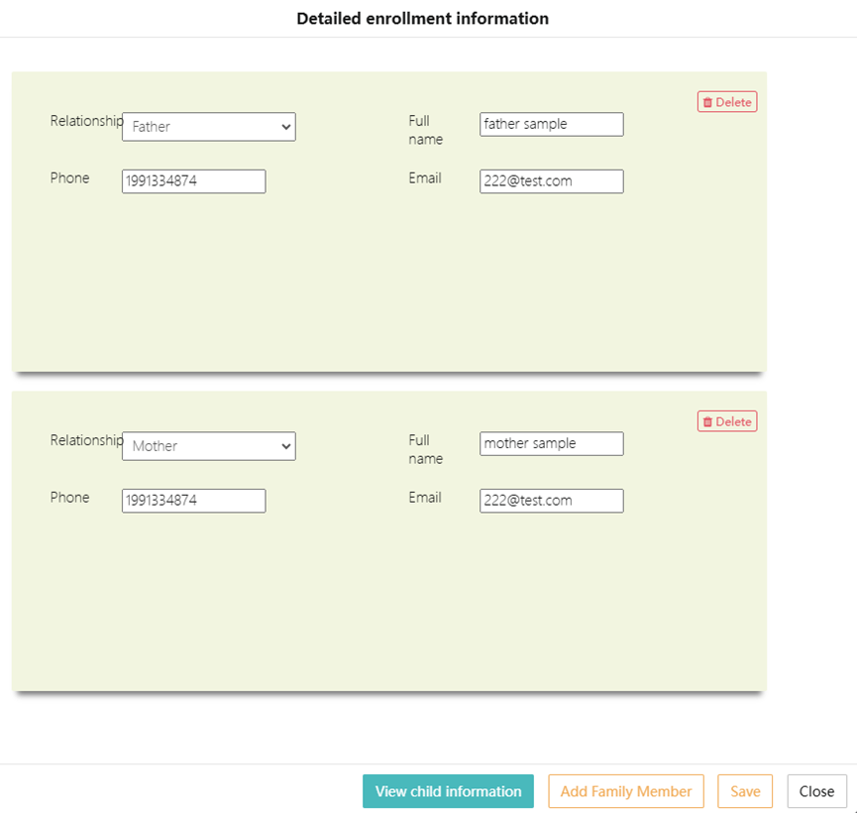Click the Full name label in Father card
857x813 pixels.
(x=425, y=130)
